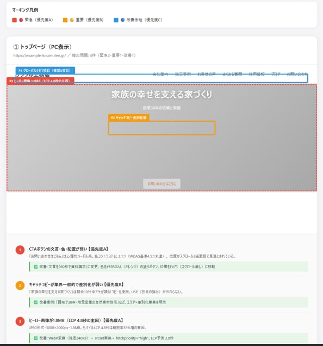
Task: Click the red circle icon beside 緊急（優先度A）
Action: point(21,20)
